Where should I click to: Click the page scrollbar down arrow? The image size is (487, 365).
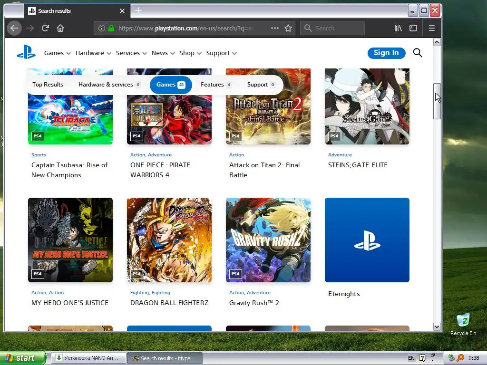click(x=437, y=327)
